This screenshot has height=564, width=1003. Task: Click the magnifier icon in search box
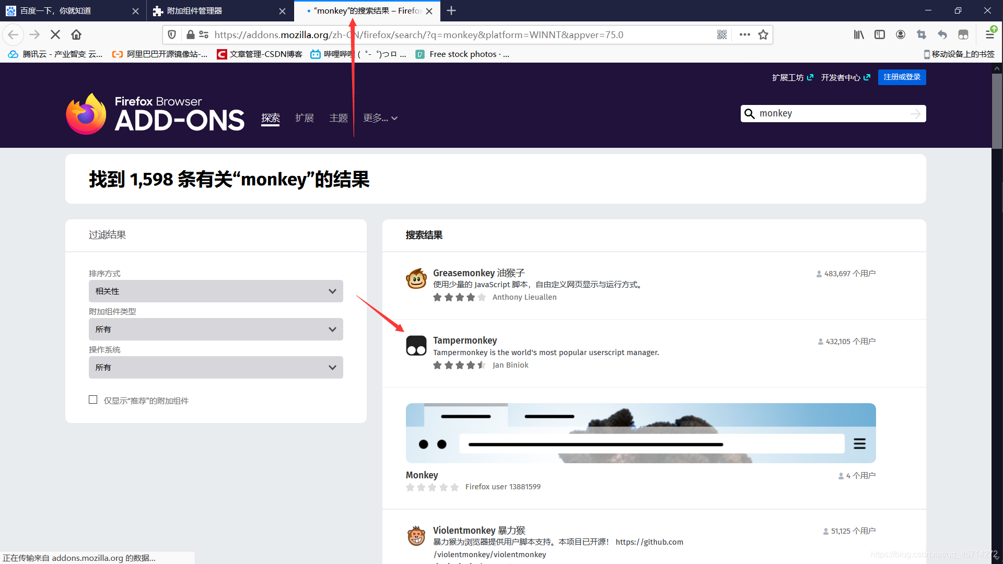point(749,114)
